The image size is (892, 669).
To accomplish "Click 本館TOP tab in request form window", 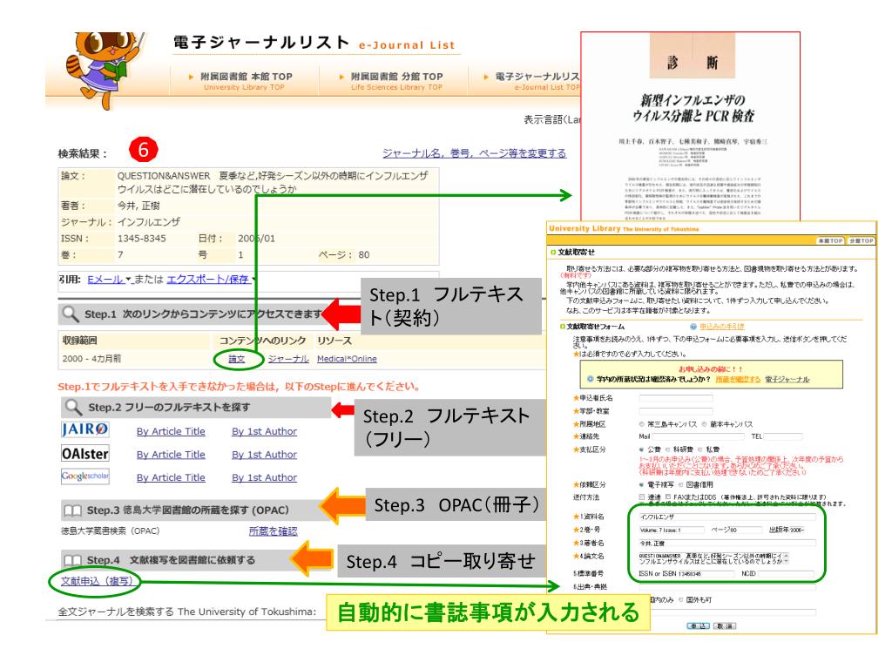I will [830, 240].
